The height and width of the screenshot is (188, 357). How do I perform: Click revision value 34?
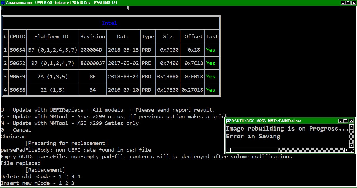pyautogui.click(x=93, y=90)
